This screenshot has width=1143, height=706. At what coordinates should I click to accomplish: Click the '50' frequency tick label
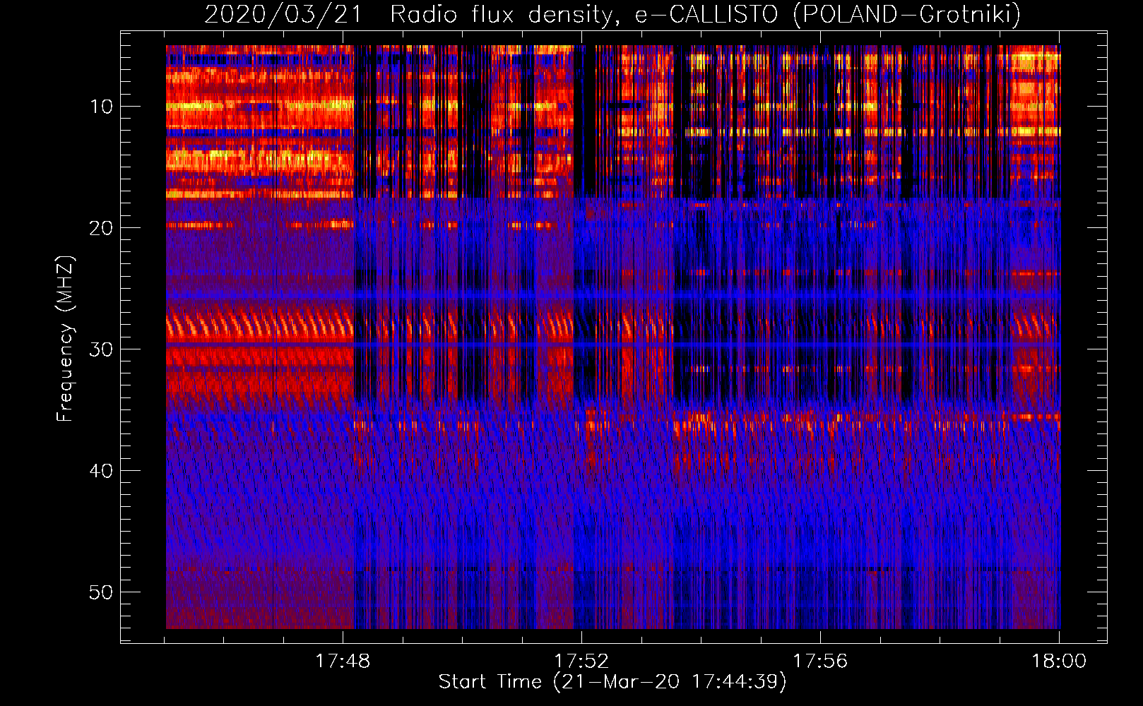point(102,592)
